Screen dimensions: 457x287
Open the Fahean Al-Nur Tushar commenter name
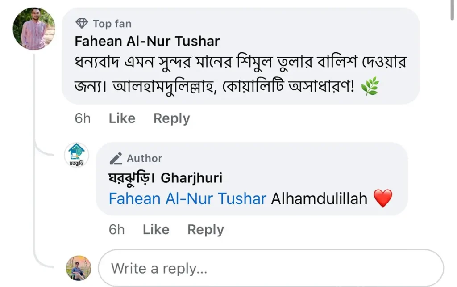click(147, 41)
